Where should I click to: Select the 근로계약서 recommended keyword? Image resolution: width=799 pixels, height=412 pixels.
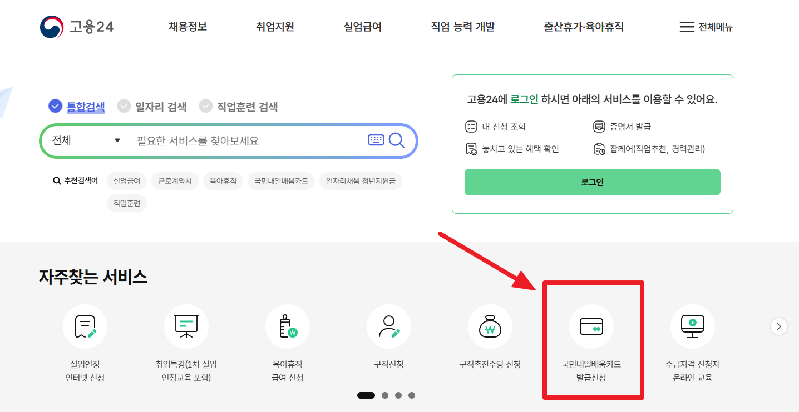pos(175,181)
